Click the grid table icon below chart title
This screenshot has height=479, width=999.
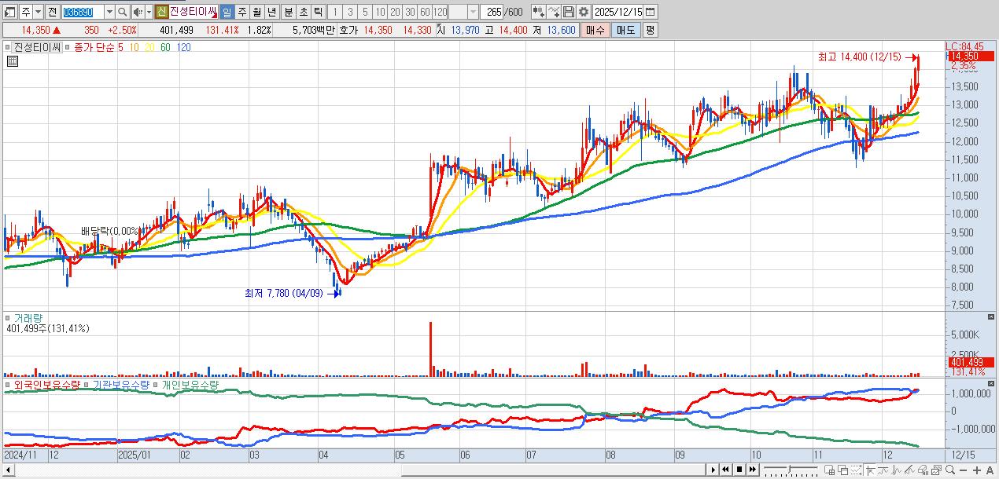click(13, 61)
